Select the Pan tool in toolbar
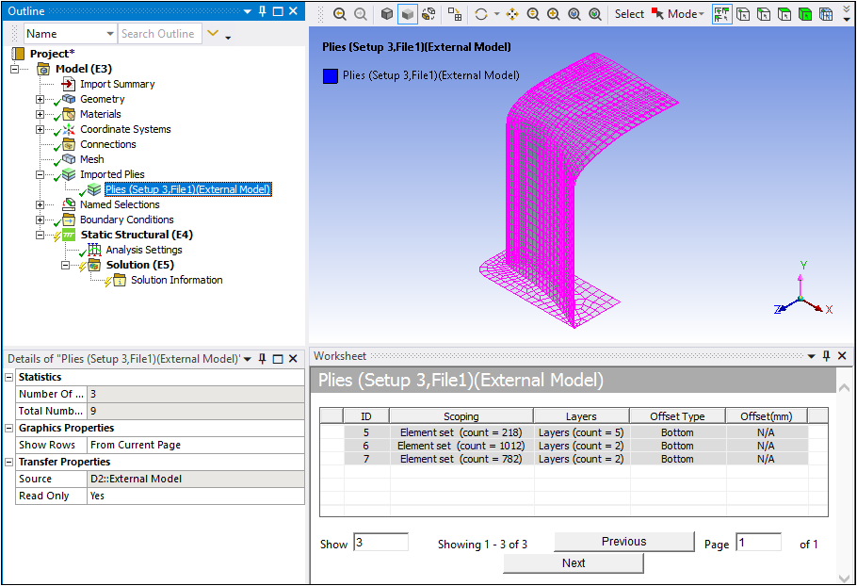Screen dimensions: 857x586 [512, 14]
